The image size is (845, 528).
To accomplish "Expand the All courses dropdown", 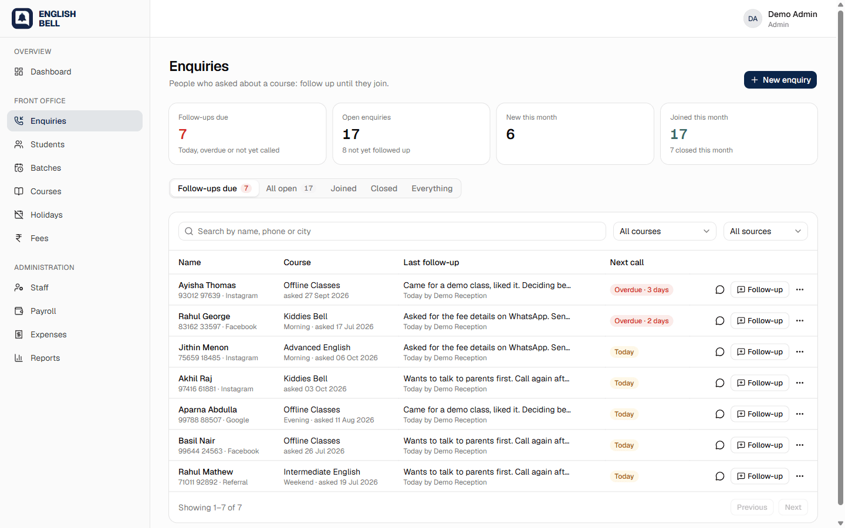I will [x=664, y=231].
